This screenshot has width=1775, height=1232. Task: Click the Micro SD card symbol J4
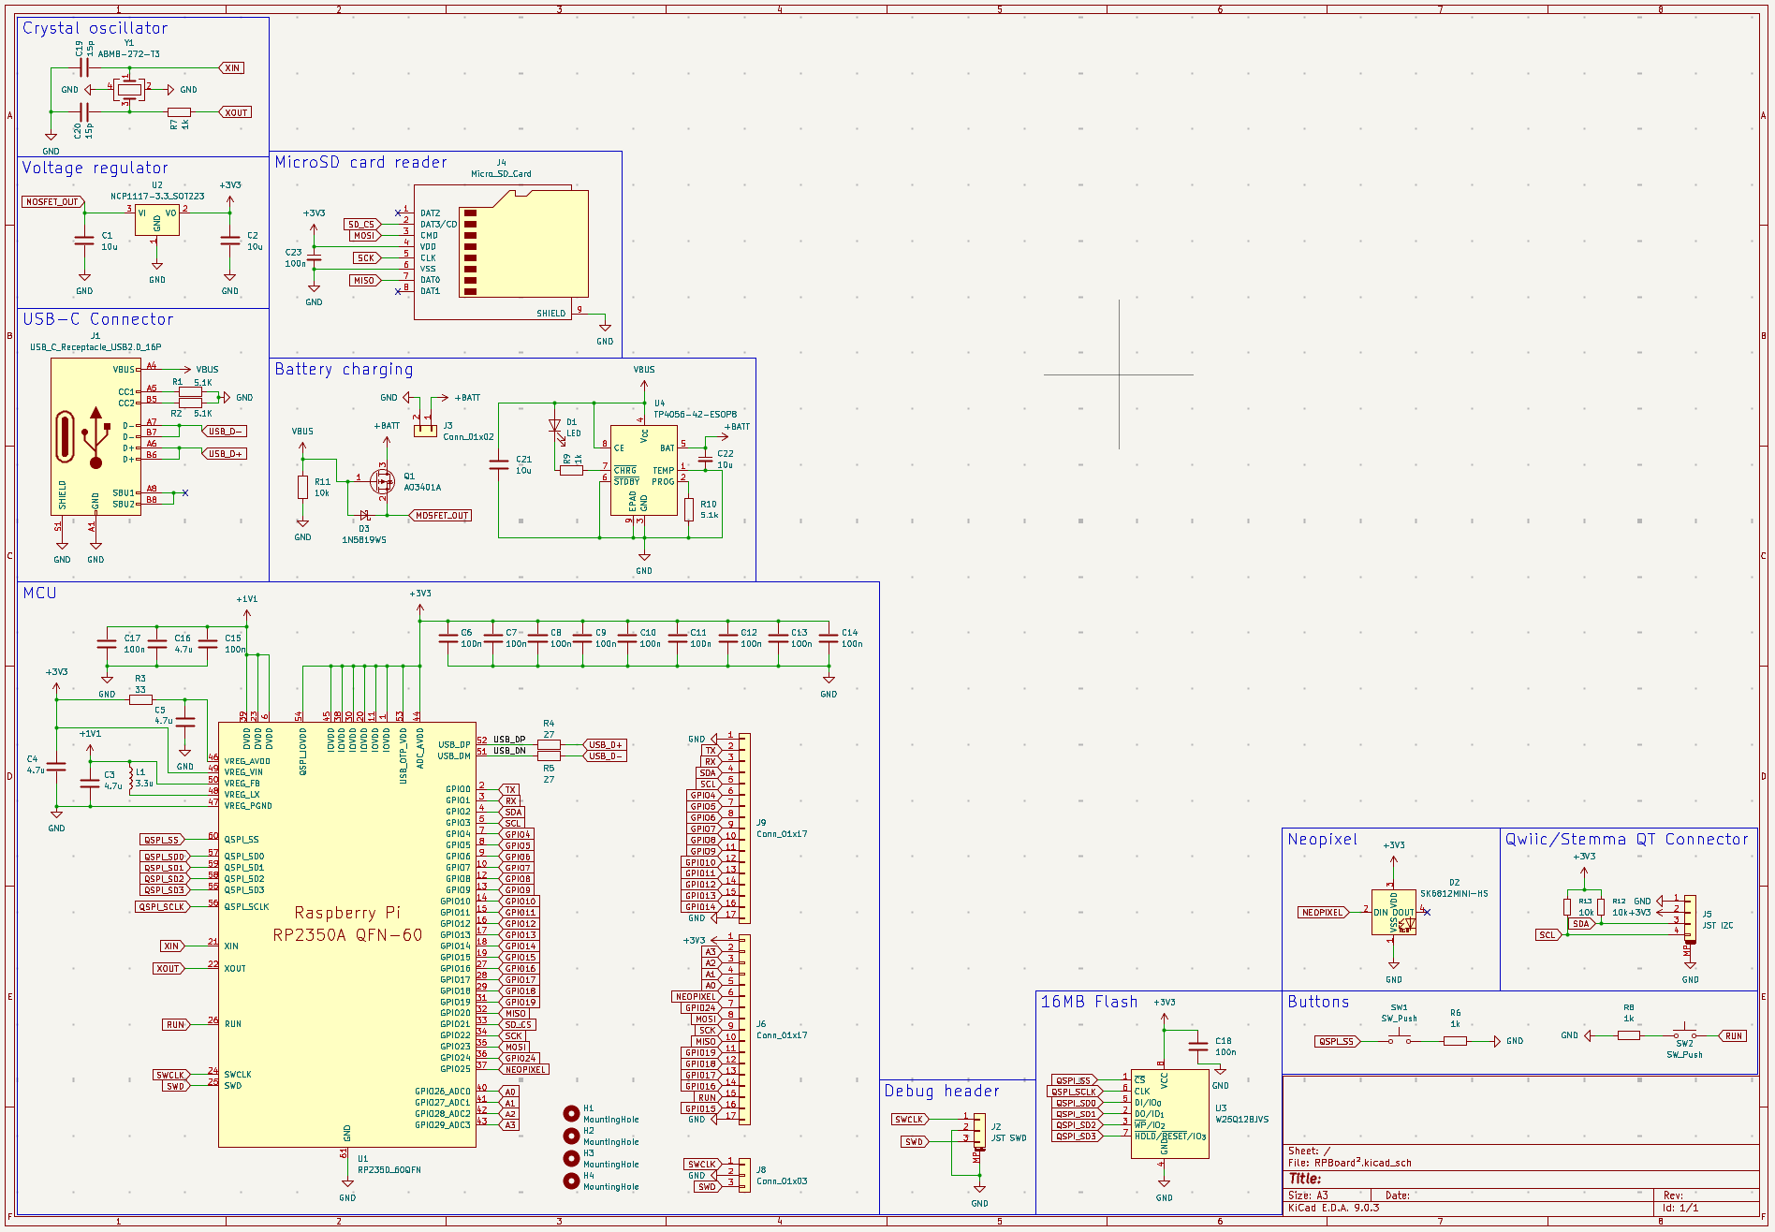tap(522, 245)
